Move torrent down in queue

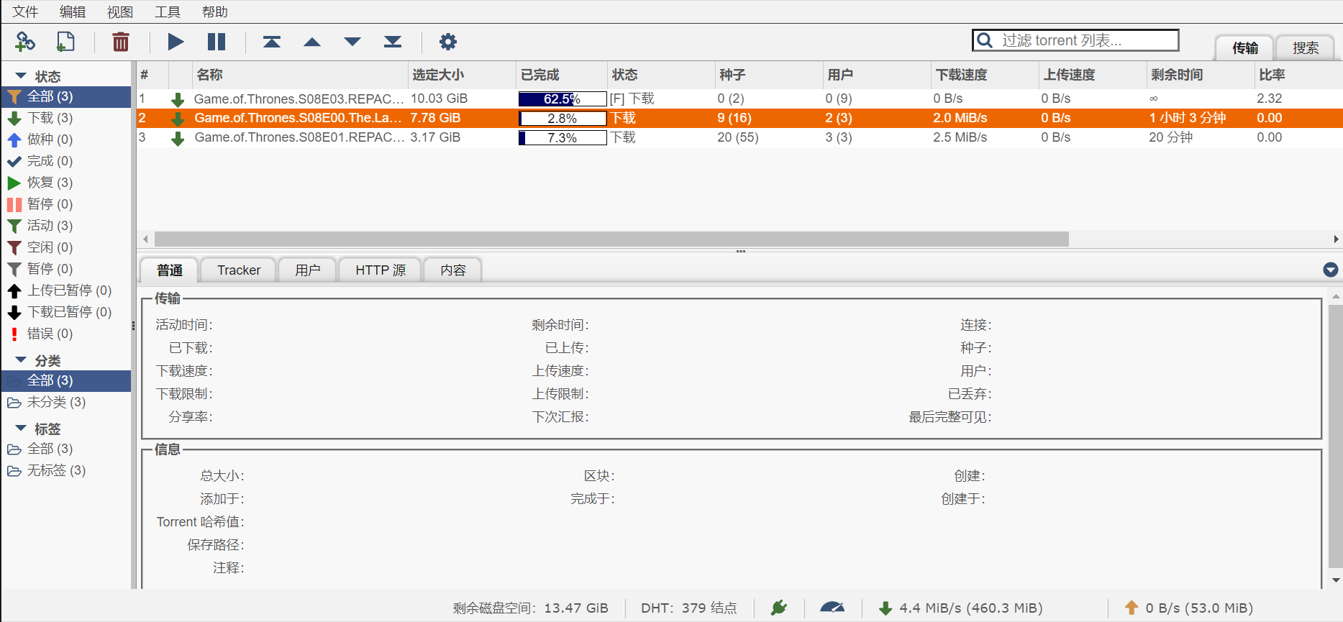(x=352, y=42)
